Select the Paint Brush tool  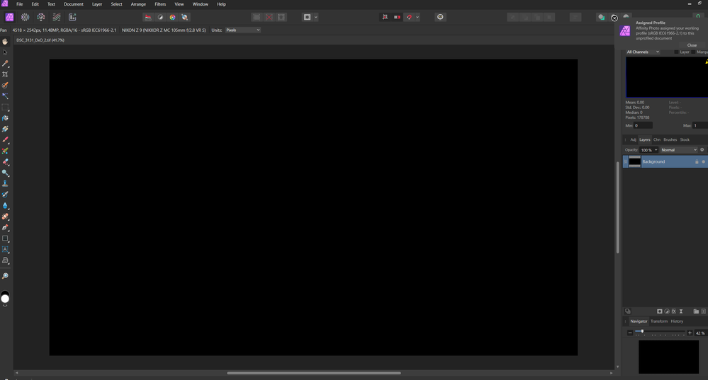[x=6, y=139]
